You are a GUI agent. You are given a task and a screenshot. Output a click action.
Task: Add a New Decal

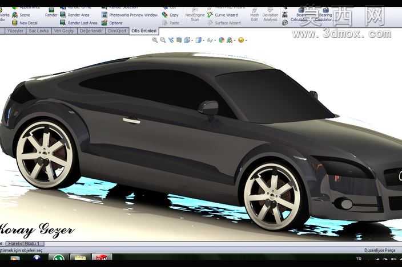pyautogui.click(x=25, y=23)
